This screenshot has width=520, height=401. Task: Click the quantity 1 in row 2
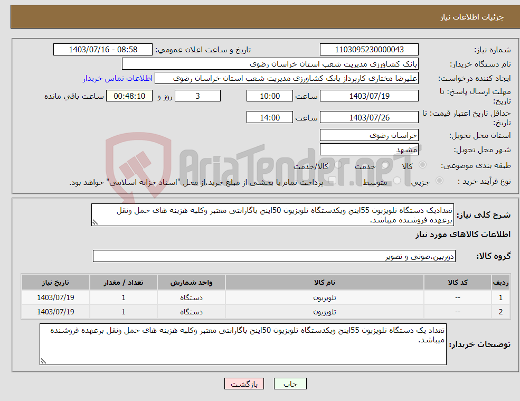124,312
